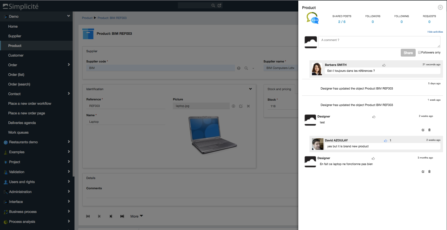Edit the 'test' post
The height and width of the screenshot is (230, 447).
423,130
